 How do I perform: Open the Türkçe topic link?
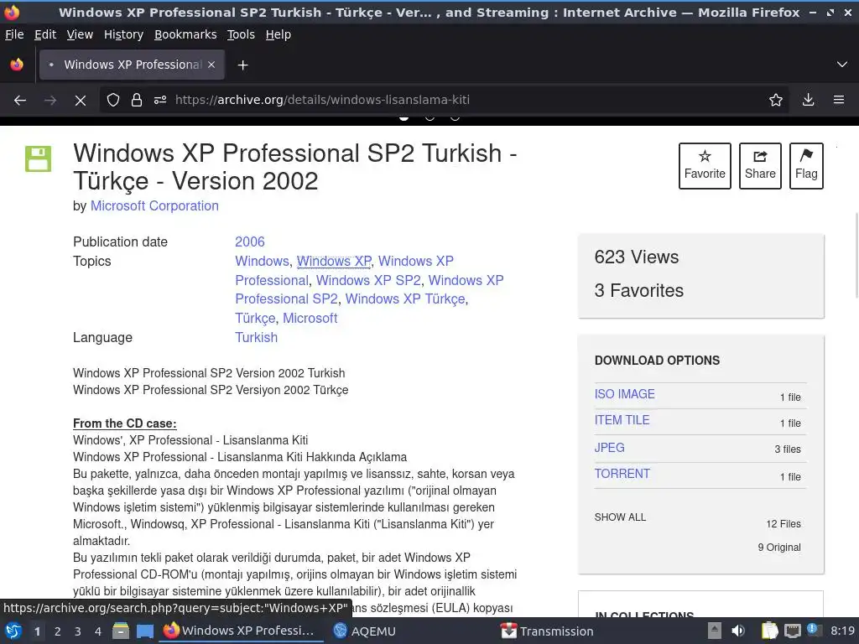pos(255,318)
